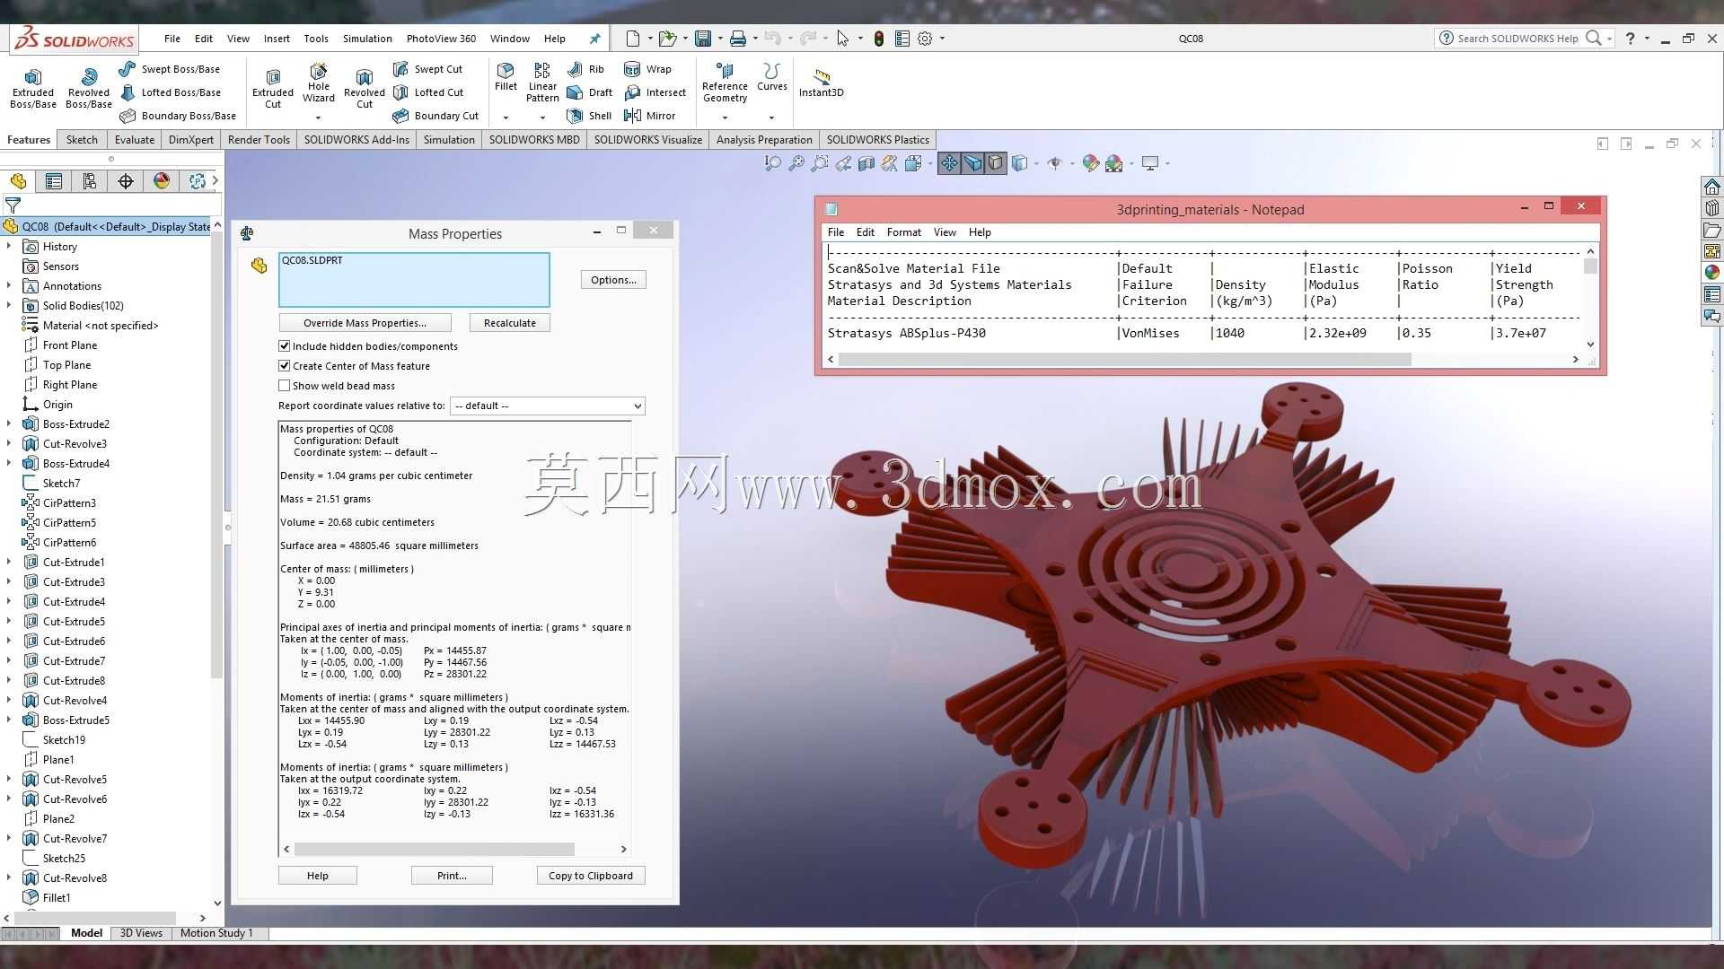
Task: Switch to the SOLIDWORKS Plastics tab
Action: (877, 140)
